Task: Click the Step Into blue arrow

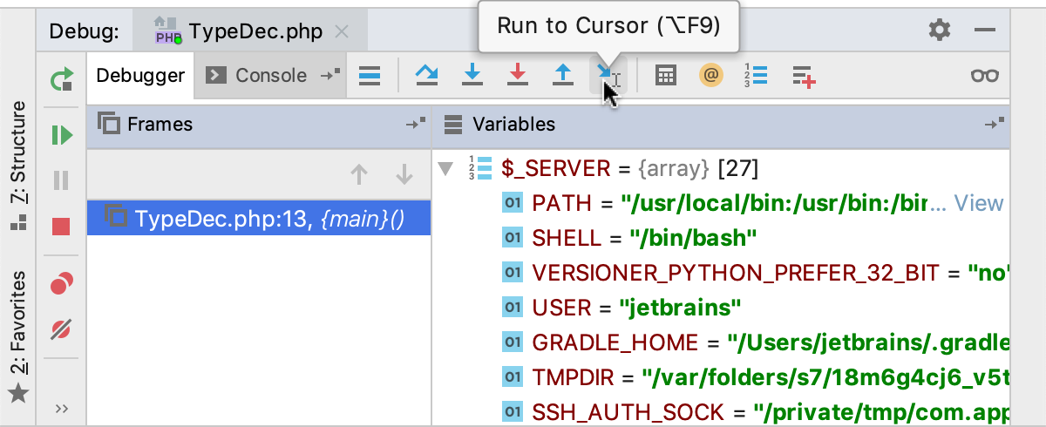Action: (x=472, y=76)
